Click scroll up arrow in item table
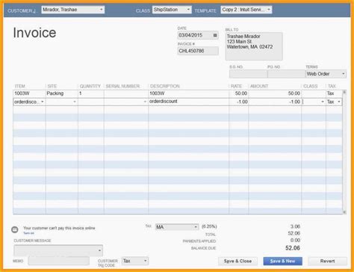 click(x=344, y=92)
